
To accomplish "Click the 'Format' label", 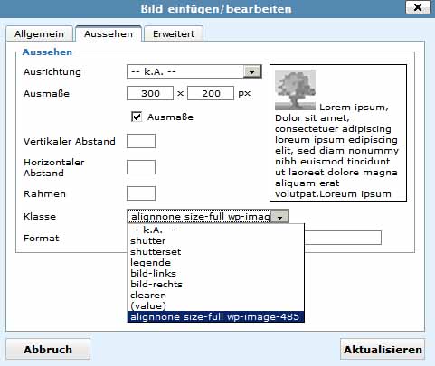I will click(x=42, y=238).
